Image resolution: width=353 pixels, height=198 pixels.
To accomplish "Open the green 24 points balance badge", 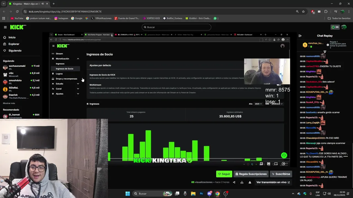I will click(x=335, y=27).
